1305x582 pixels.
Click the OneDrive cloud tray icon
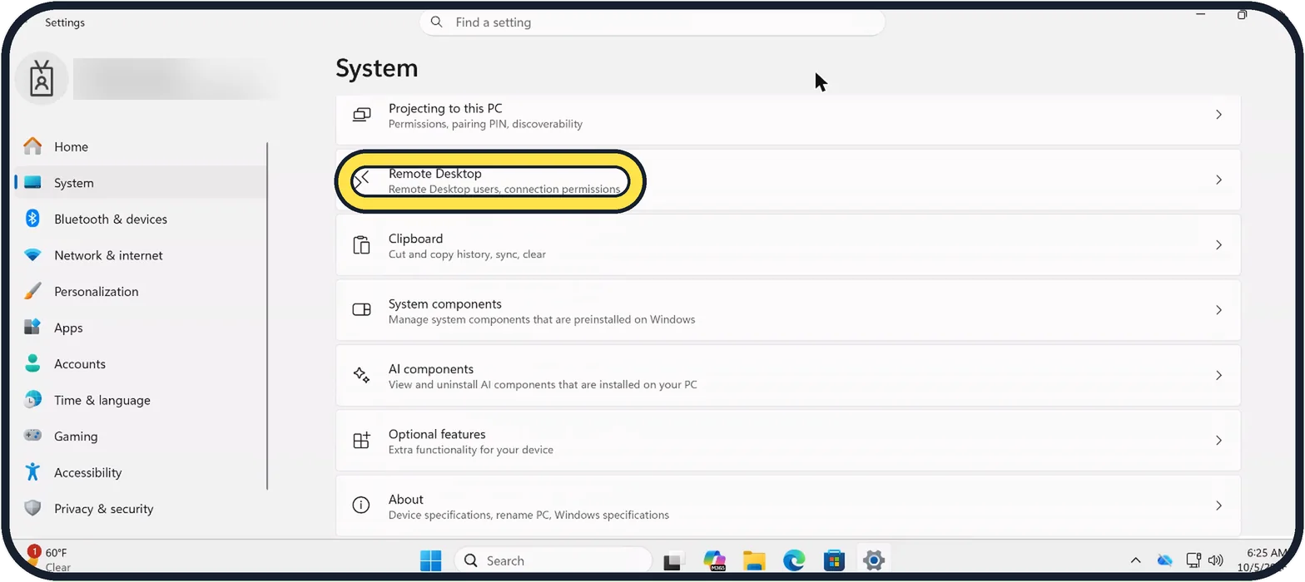(1165, 560)
